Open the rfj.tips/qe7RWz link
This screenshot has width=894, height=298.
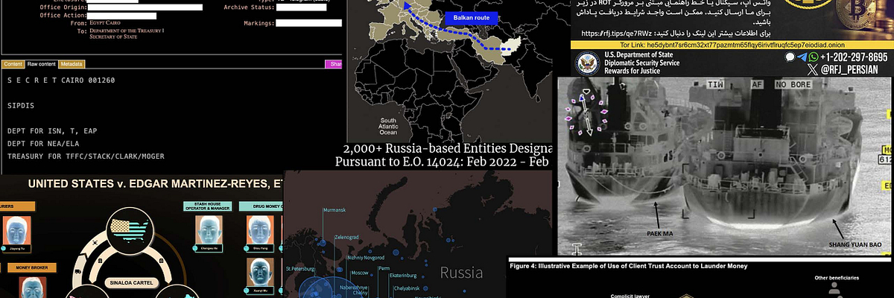[615, 33]
